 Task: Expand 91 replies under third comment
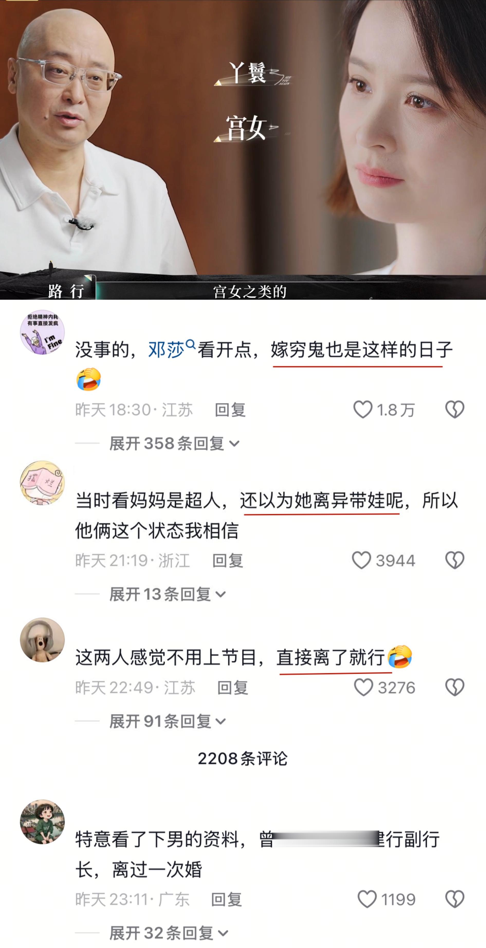click(x=167, y=721)
